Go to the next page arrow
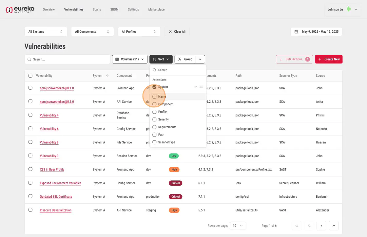 (x=321, y=226)
